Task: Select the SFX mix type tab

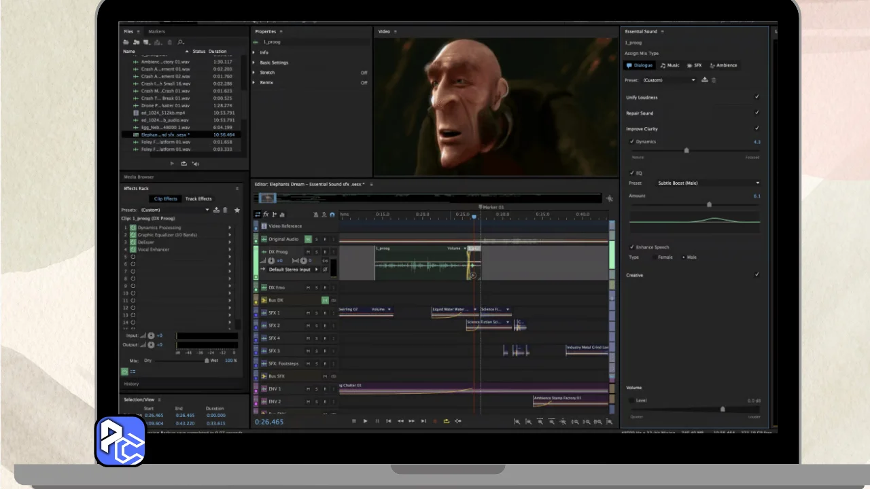Action: [694, 65]
